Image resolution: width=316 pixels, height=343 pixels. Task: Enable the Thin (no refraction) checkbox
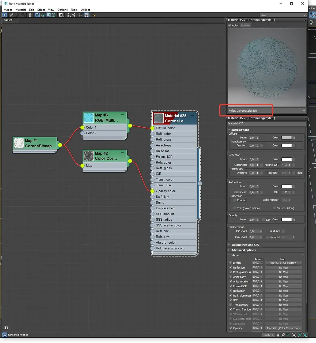click(x=235, y=208)
